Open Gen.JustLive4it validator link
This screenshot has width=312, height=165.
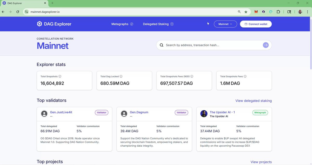(61, 112)
